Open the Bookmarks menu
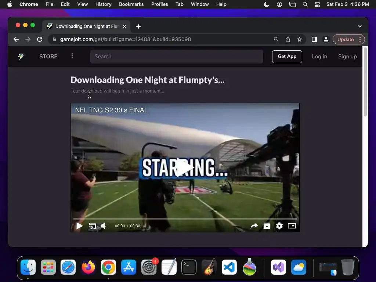 point(131,4)
